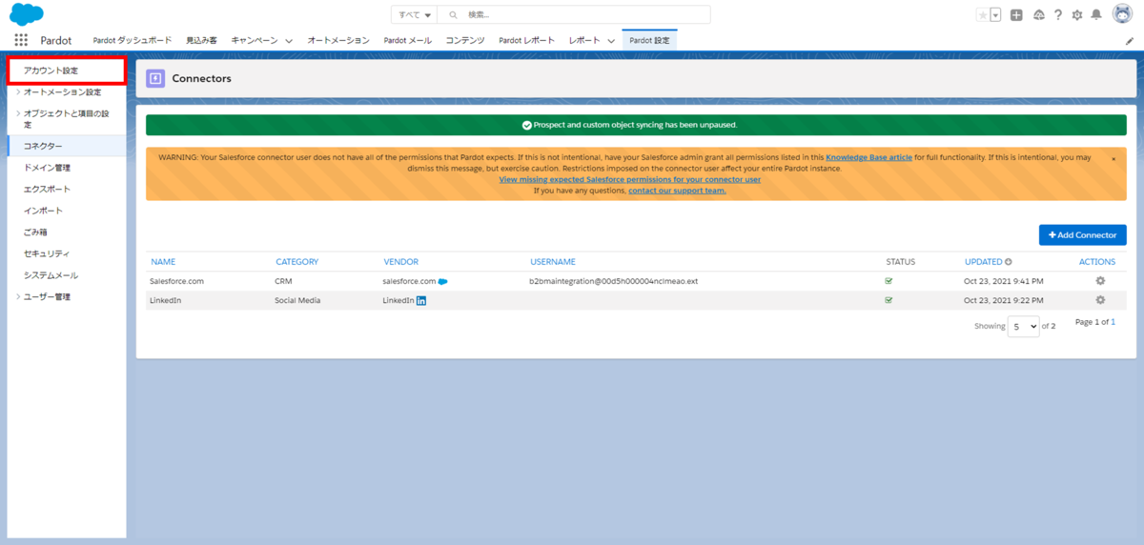Click the LinkedIn connector name cell
The image size is (1144, 545).
coord(165,301)
